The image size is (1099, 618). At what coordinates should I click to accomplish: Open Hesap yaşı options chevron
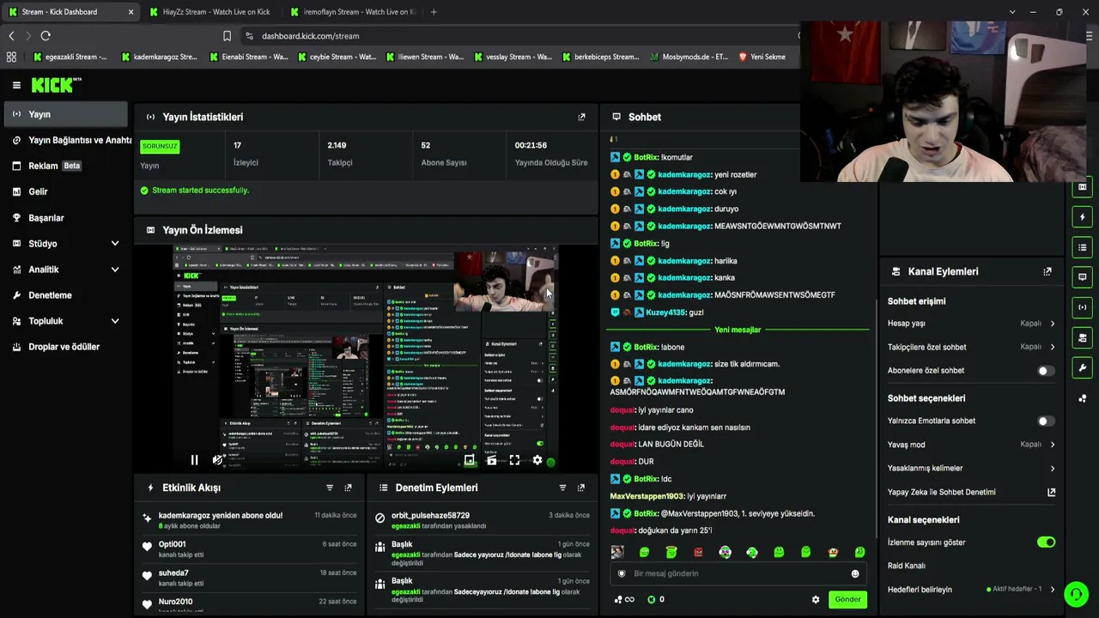click(x=1052, y=324)
